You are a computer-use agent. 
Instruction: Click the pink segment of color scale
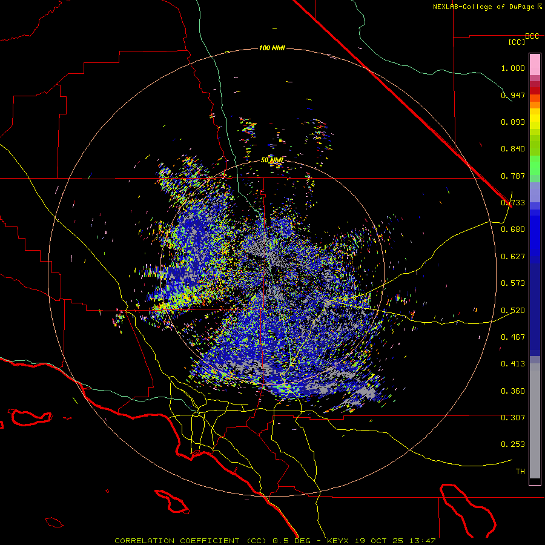pos(535,65)
